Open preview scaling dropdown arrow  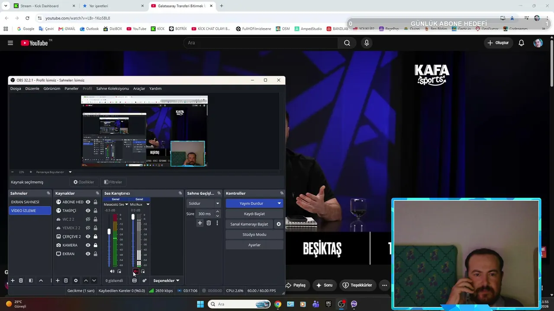click(70, 172)
